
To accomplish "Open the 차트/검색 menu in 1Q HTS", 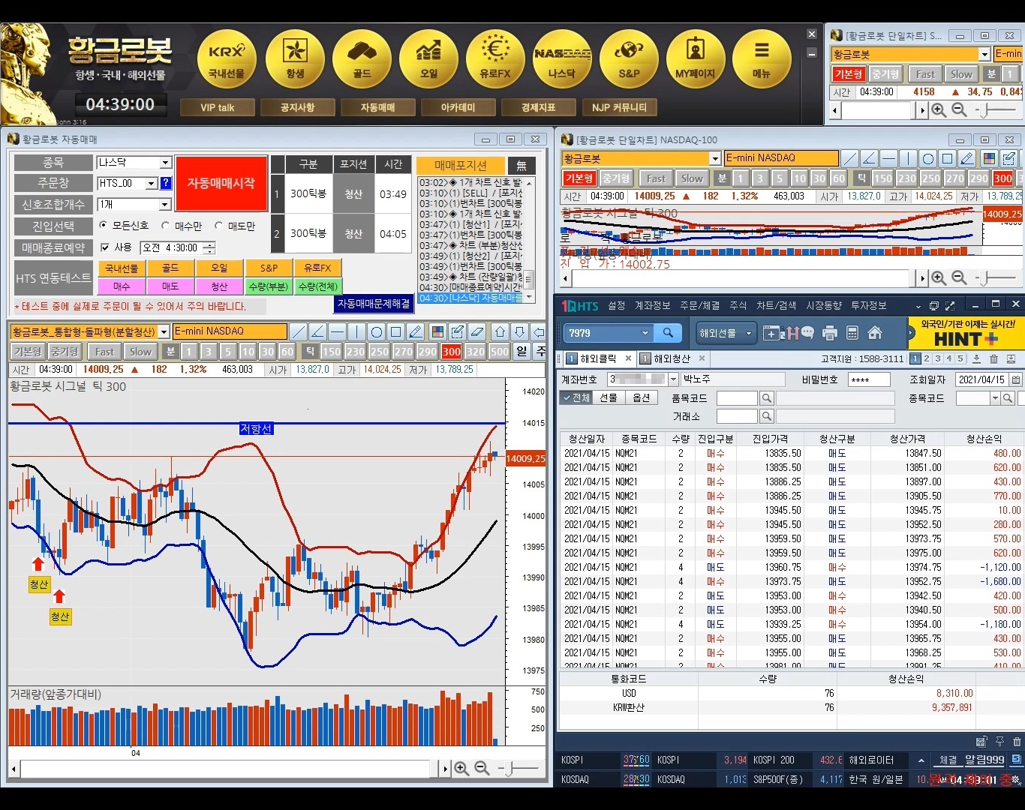I will click(776, 305).
